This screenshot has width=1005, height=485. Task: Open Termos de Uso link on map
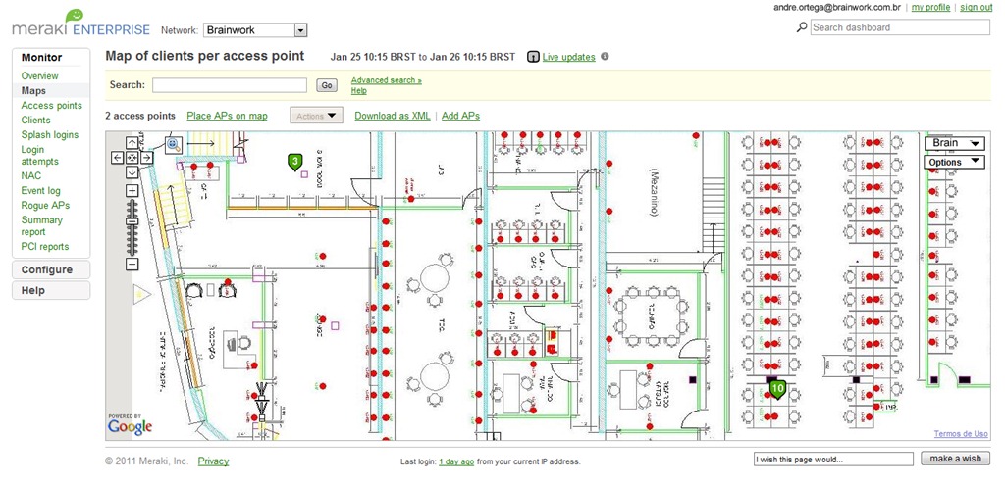(x=961, y=434)
